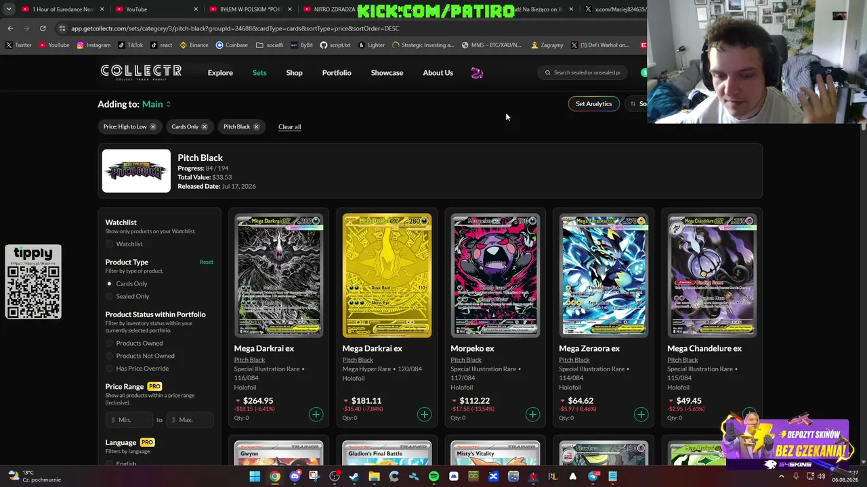867x487 pixels.
Task: Open the Pitch Black set logo
Action: (x=136, y=171)
